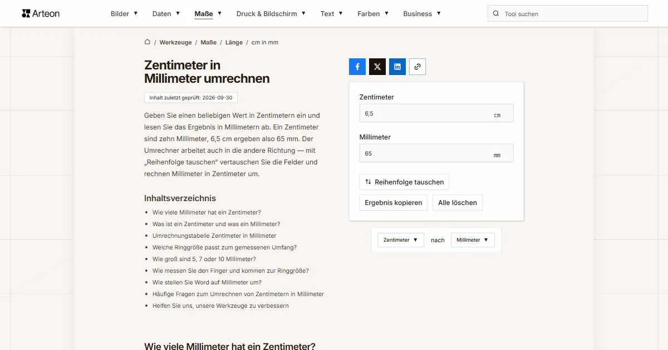Open the Business menu
The height and width of the screenshot is (350, 668).
(422, 14)
